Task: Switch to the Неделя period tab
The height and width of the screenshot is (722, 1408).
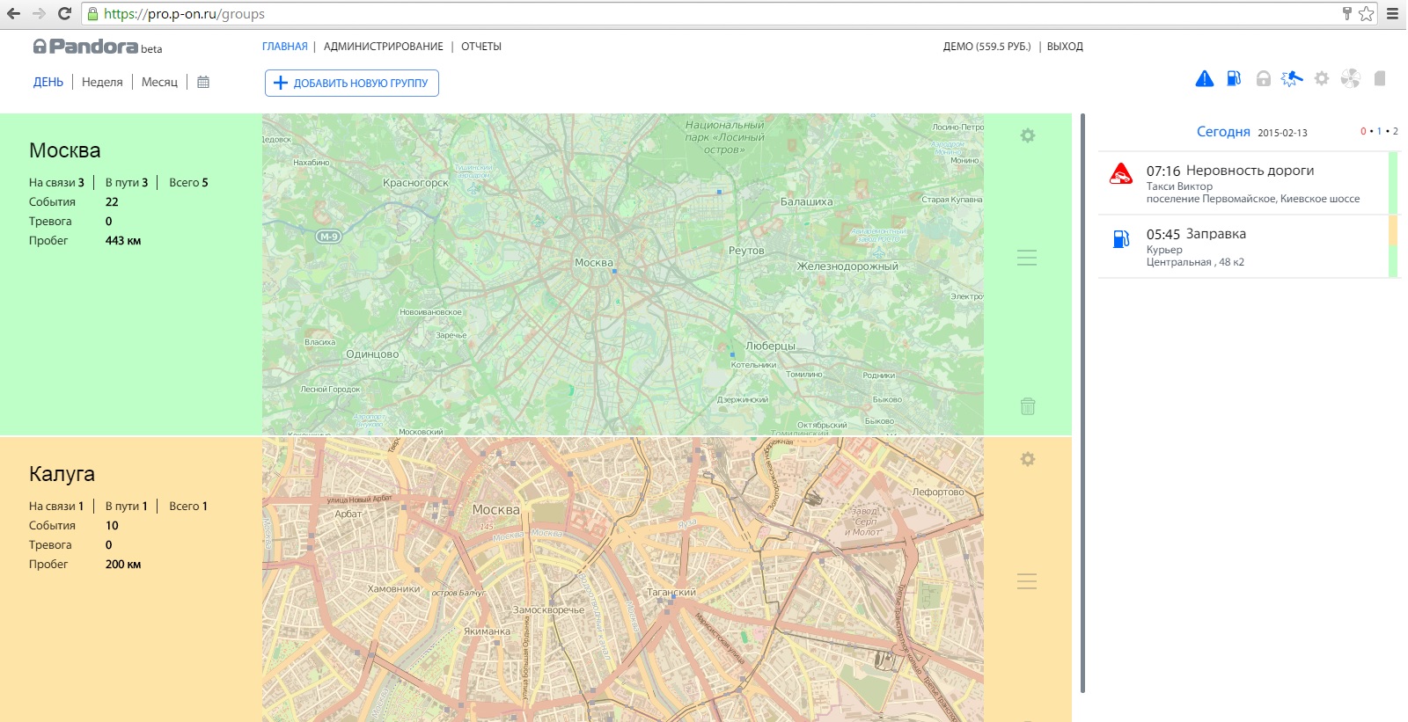Action: pos(102,82)
